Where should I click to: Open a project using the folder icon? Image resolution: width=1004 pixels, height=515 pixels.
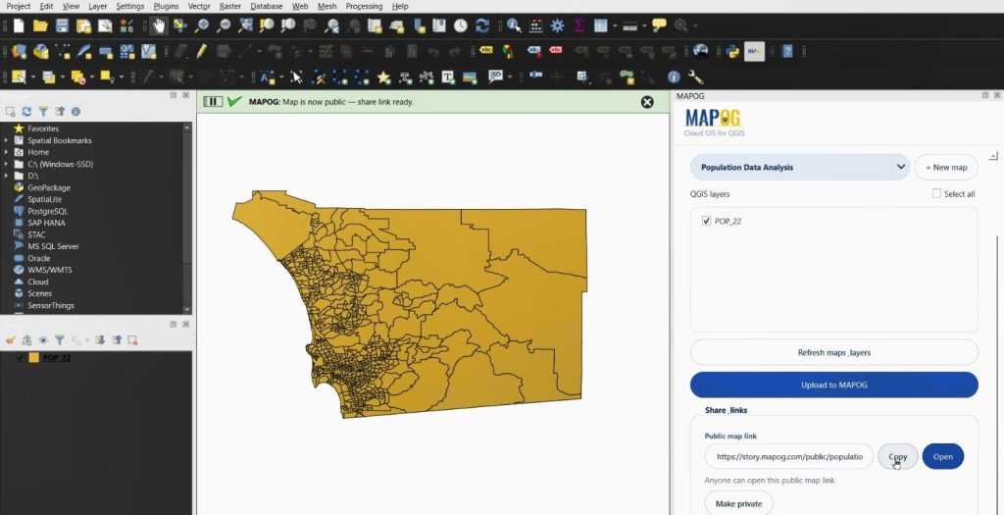(x=40, y=26)
